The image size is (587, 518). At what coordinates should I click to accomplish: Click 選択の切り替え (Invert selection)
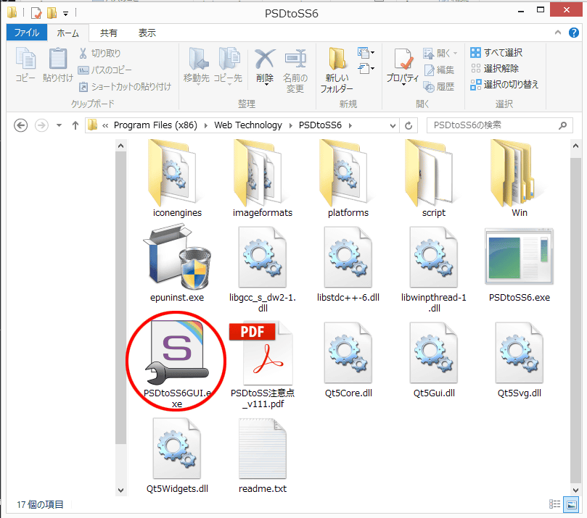pyautogui.click(x=504, y=85)
